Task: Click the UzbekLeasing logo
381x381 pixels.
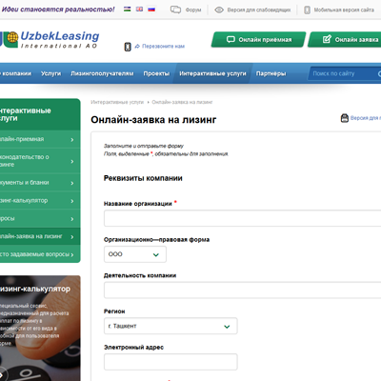Action: pos(50,40)
